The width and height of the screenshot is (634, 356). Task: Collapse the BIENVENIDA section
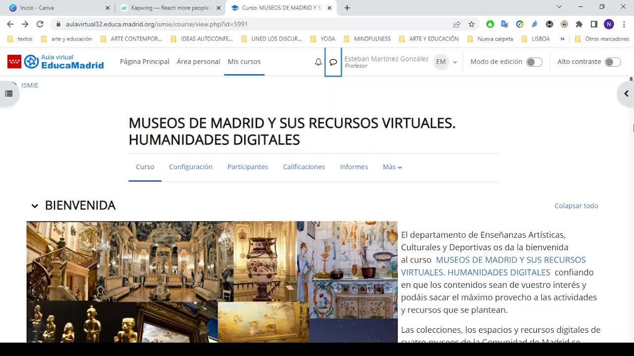coord(35,206)
